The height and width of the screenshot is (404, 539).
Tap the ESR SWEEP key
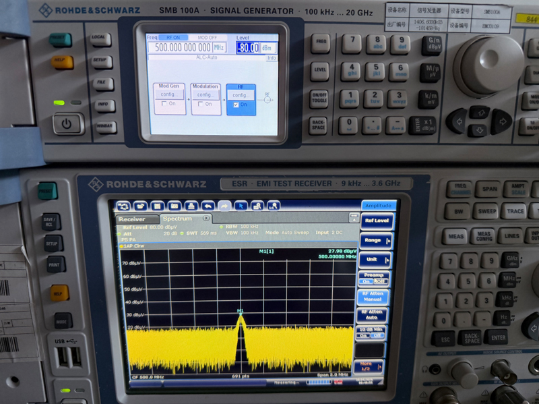coord(486,211)
